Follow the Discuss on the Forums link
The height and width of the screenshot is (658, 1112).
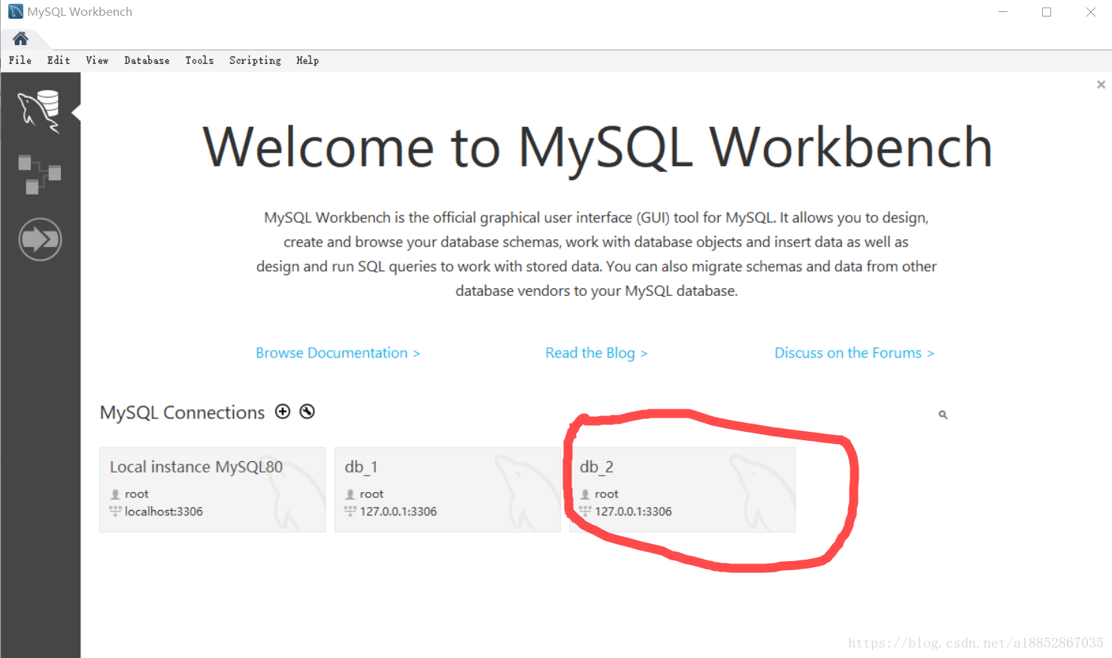pyautogui.click(x=854, y=353)
